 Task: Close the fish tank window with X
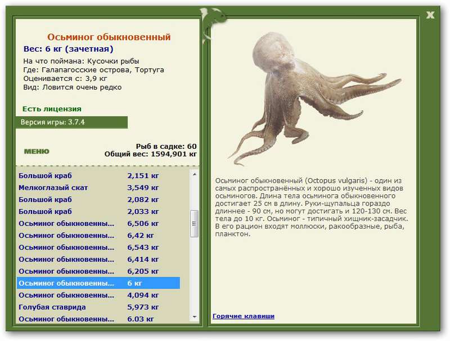pyautogui.click(x=430, y=15)
